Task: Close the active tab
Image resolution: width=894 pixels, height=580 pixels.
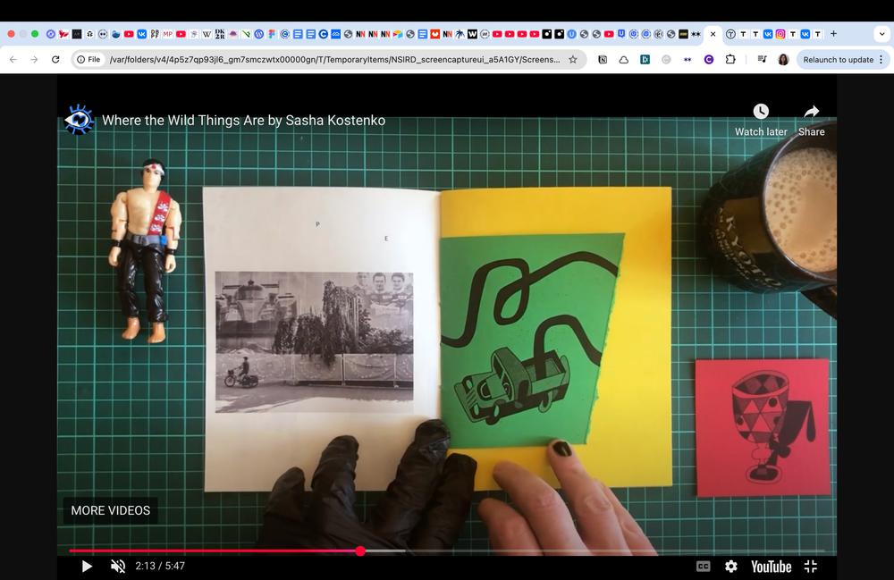Action: pyautogui.click(x=713, y=34)
